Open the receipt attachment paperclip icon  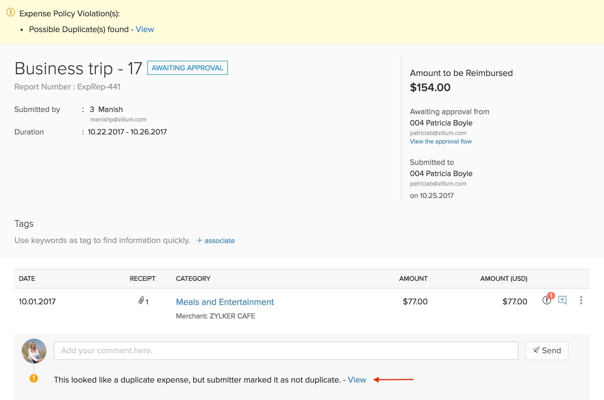tap(142, 301)
